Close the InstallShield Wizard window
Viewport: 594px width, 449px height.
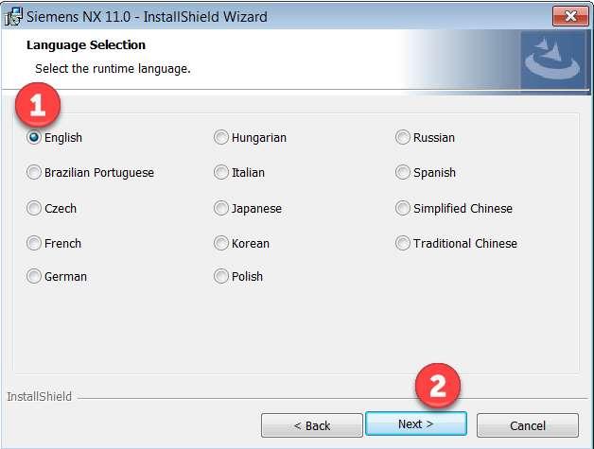[570, 16]
